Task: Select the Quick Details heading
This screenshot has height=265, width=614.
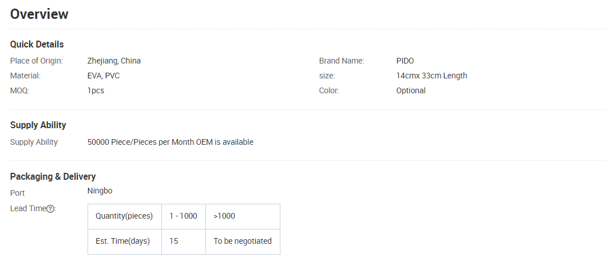Action: click(37, 44)
